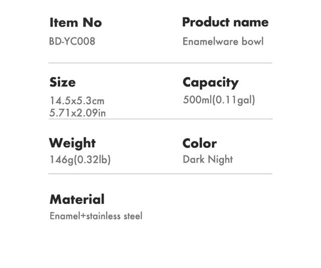
Task: Select the Enamelware bowl product name
Action: (x=223, y=41)
